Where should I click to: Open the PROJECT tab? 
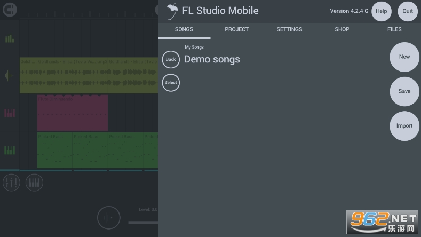tap(236, 29)
